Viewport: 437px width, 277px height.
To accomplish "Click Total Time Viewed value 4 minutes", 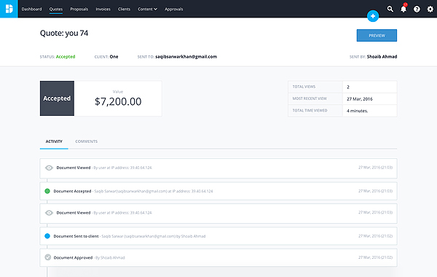I will tap(358, 111).
